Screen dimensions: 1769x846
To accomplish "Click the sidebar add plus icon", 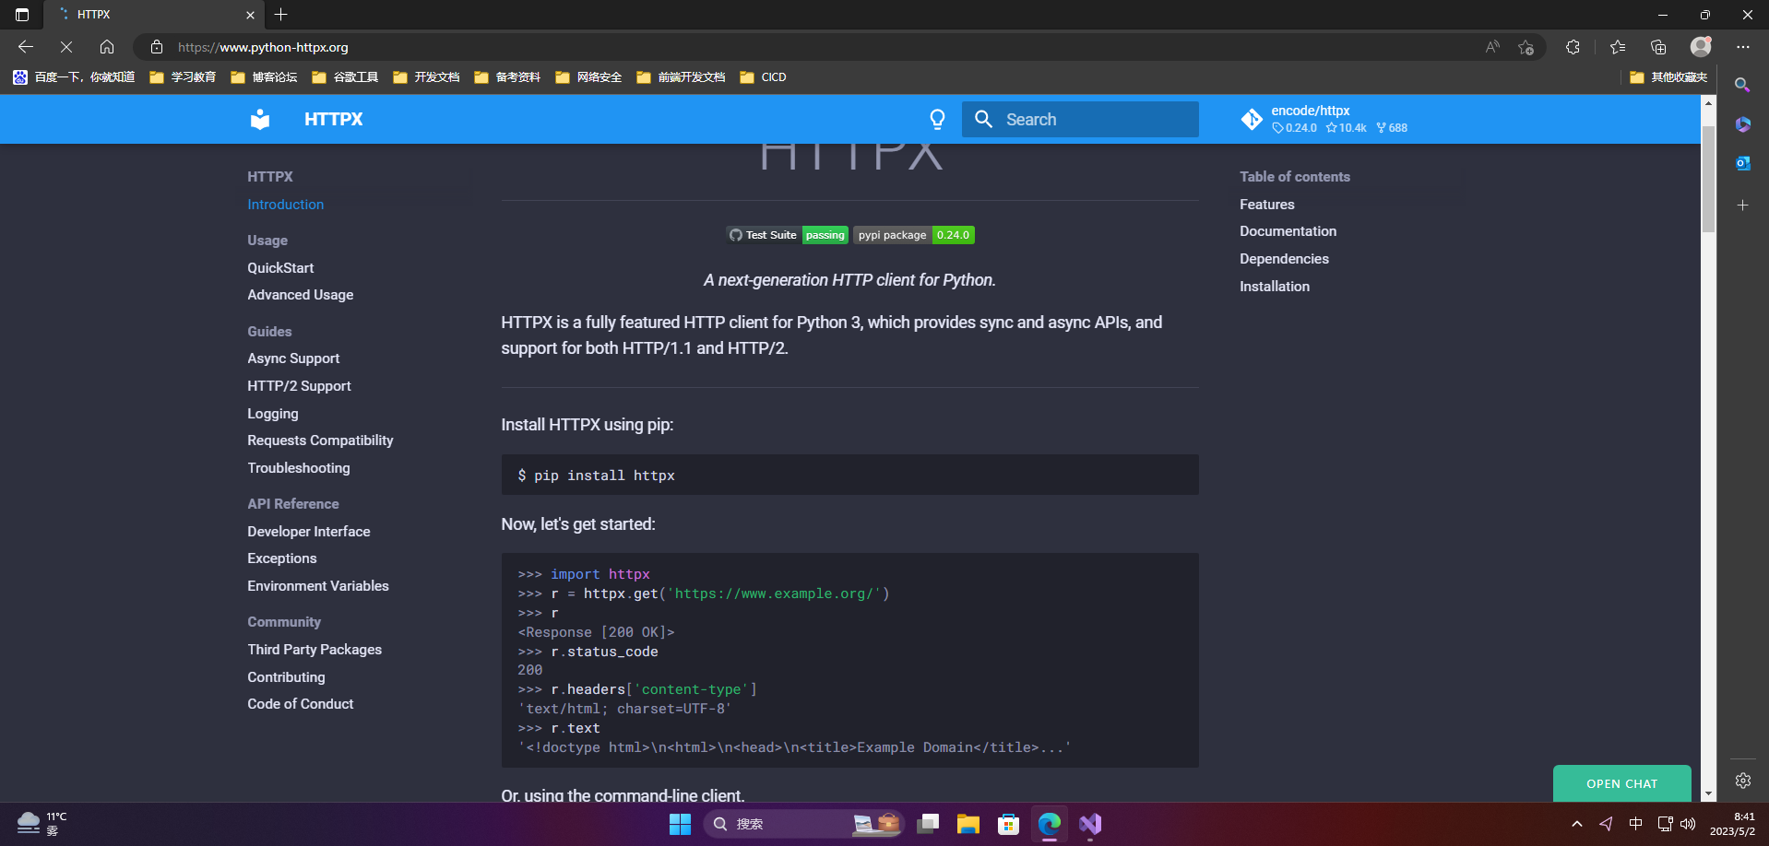I will click(1742, 205).
